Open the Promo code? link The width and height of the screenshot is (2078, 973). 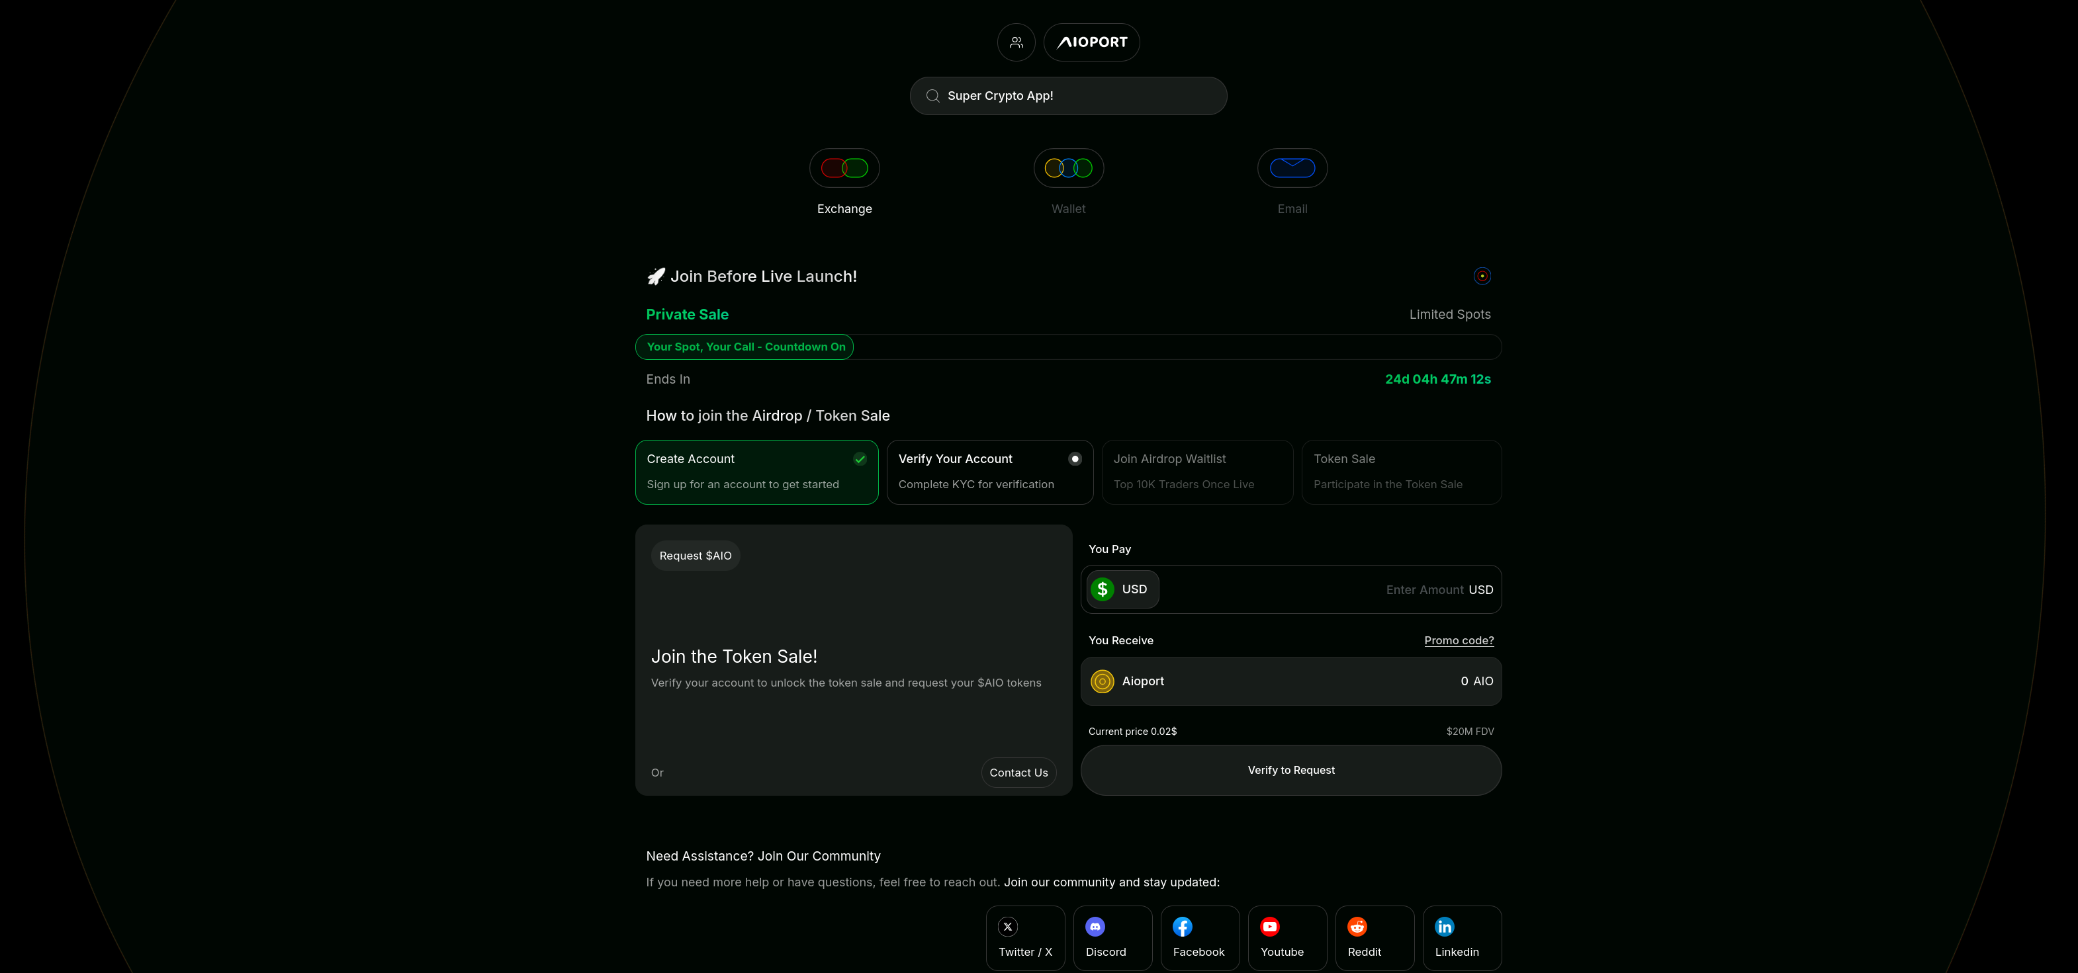click(x=1459, y=640)
